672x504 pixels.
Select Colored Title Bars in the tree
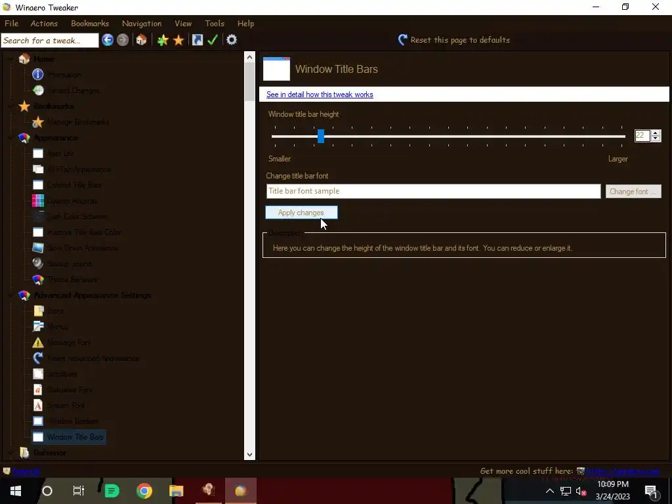(74, 185)
